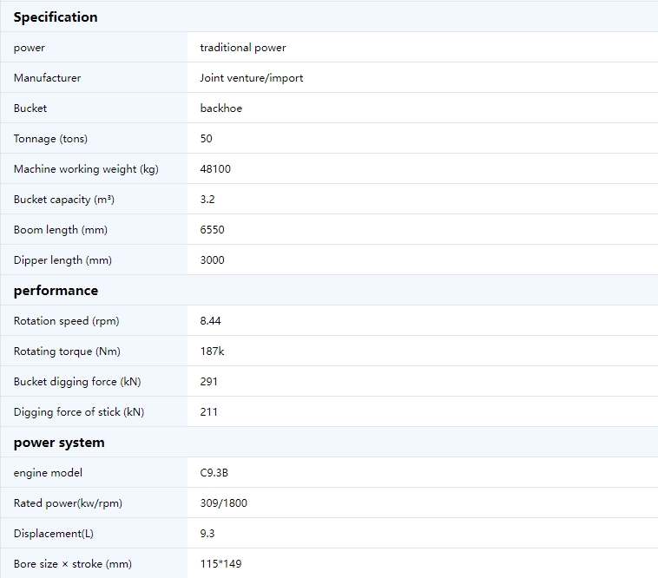The height and width of the screenshot is (578, 658).
Task: Click the Digging force of stick label
Action: point(79,412)
